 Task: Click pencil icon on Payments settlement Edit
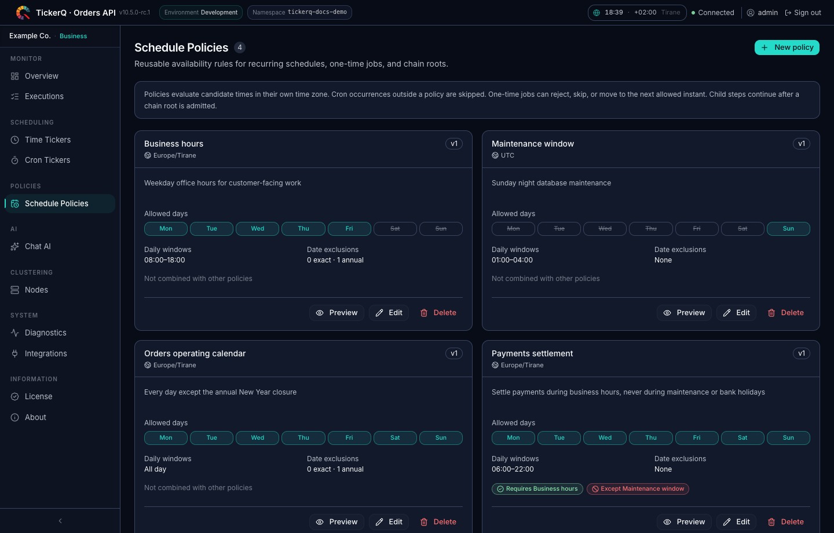point(727,522)
